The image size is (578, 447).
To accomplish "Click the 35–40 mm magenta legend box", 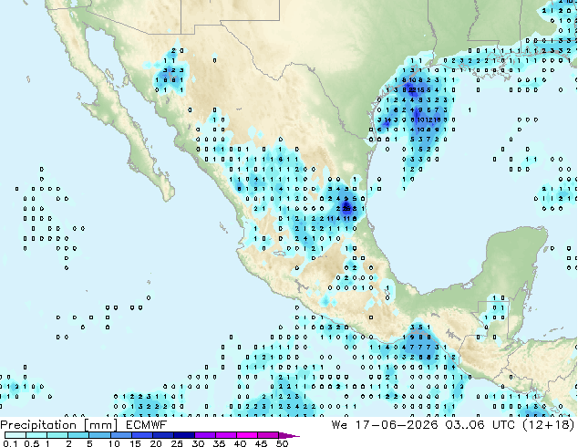I will click(x=226, y=435).
